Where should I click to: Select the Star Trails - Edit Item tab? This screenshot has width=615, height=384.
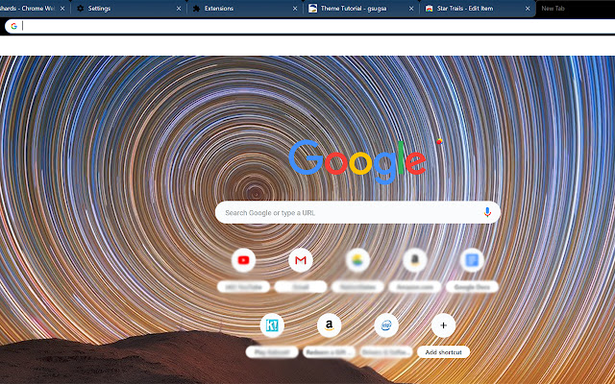pyautogui.click(x=478, y=9)
